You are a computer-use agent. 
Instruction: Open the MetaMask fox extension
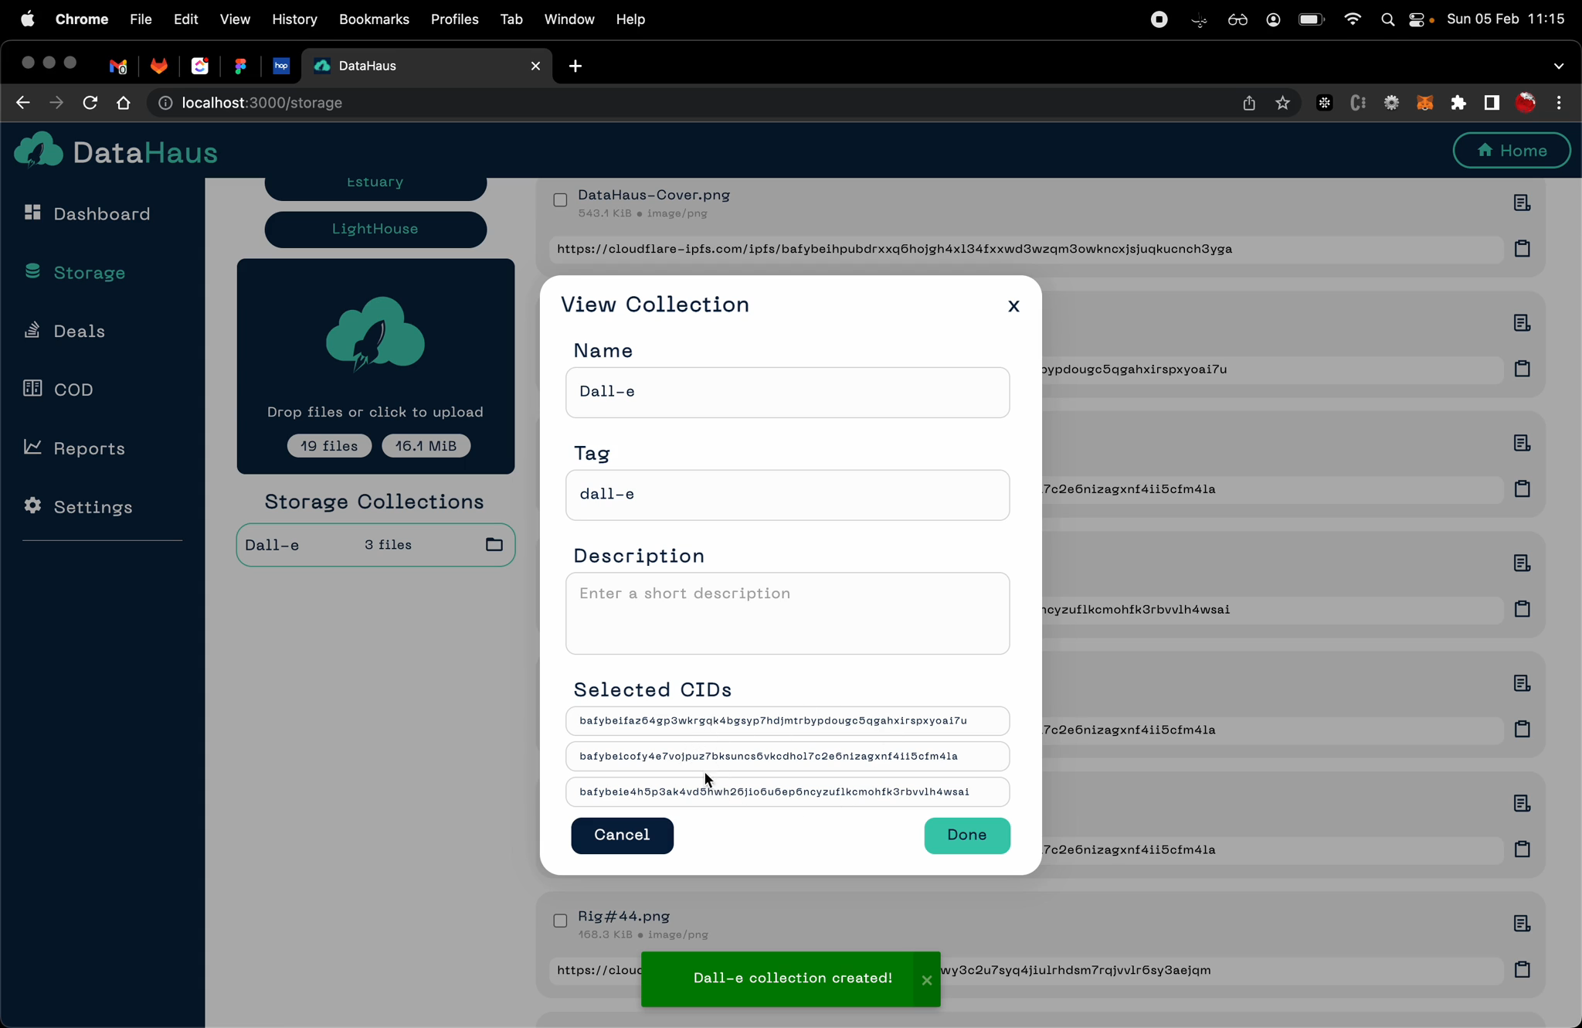pos(1424,103)
